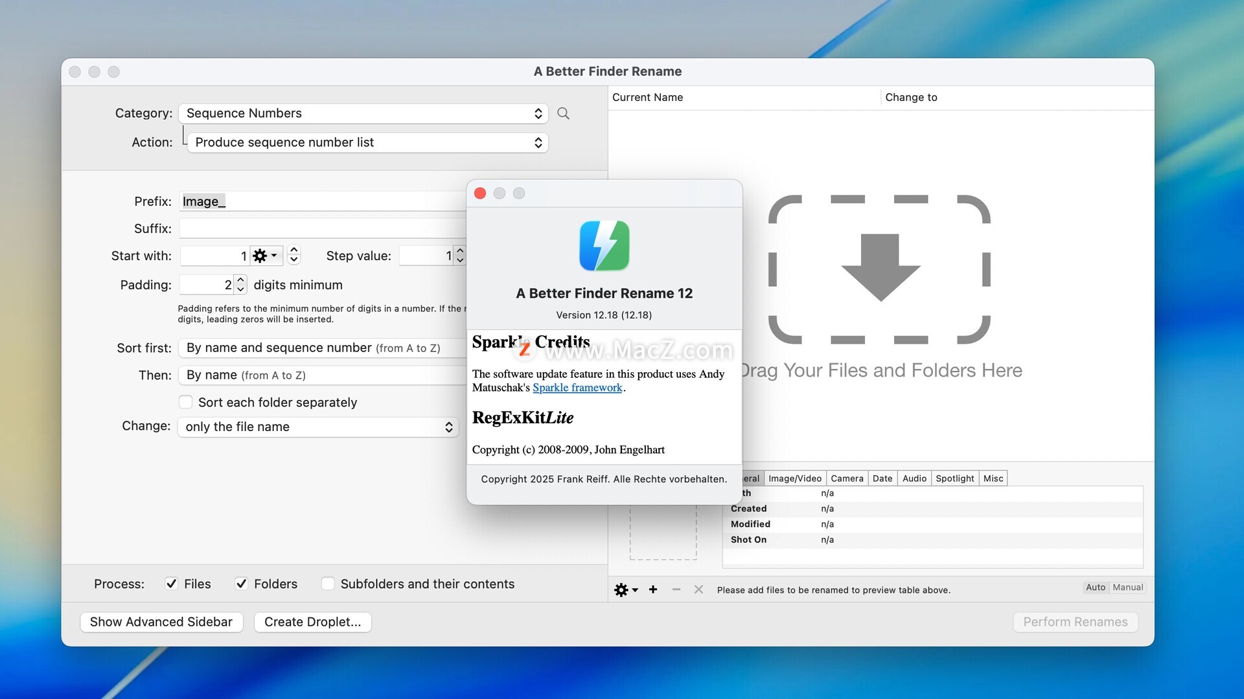Uncheck the Files checkbox
1244x699 pixels.
[172, 584]
